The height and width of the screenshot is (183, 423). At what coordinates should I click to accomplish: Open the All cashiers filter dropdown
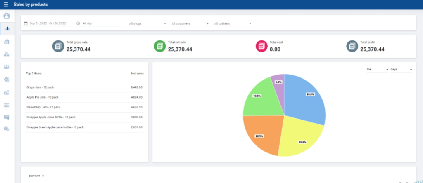pyautogui.click(x=233, y=24)
